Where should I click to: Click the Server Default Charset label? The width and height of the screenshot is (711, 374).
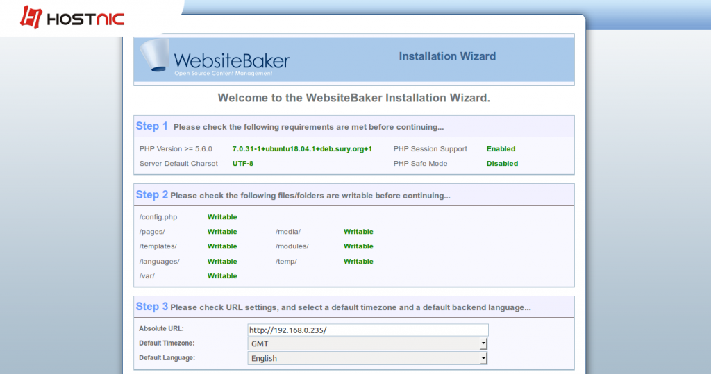coord(178,163)
